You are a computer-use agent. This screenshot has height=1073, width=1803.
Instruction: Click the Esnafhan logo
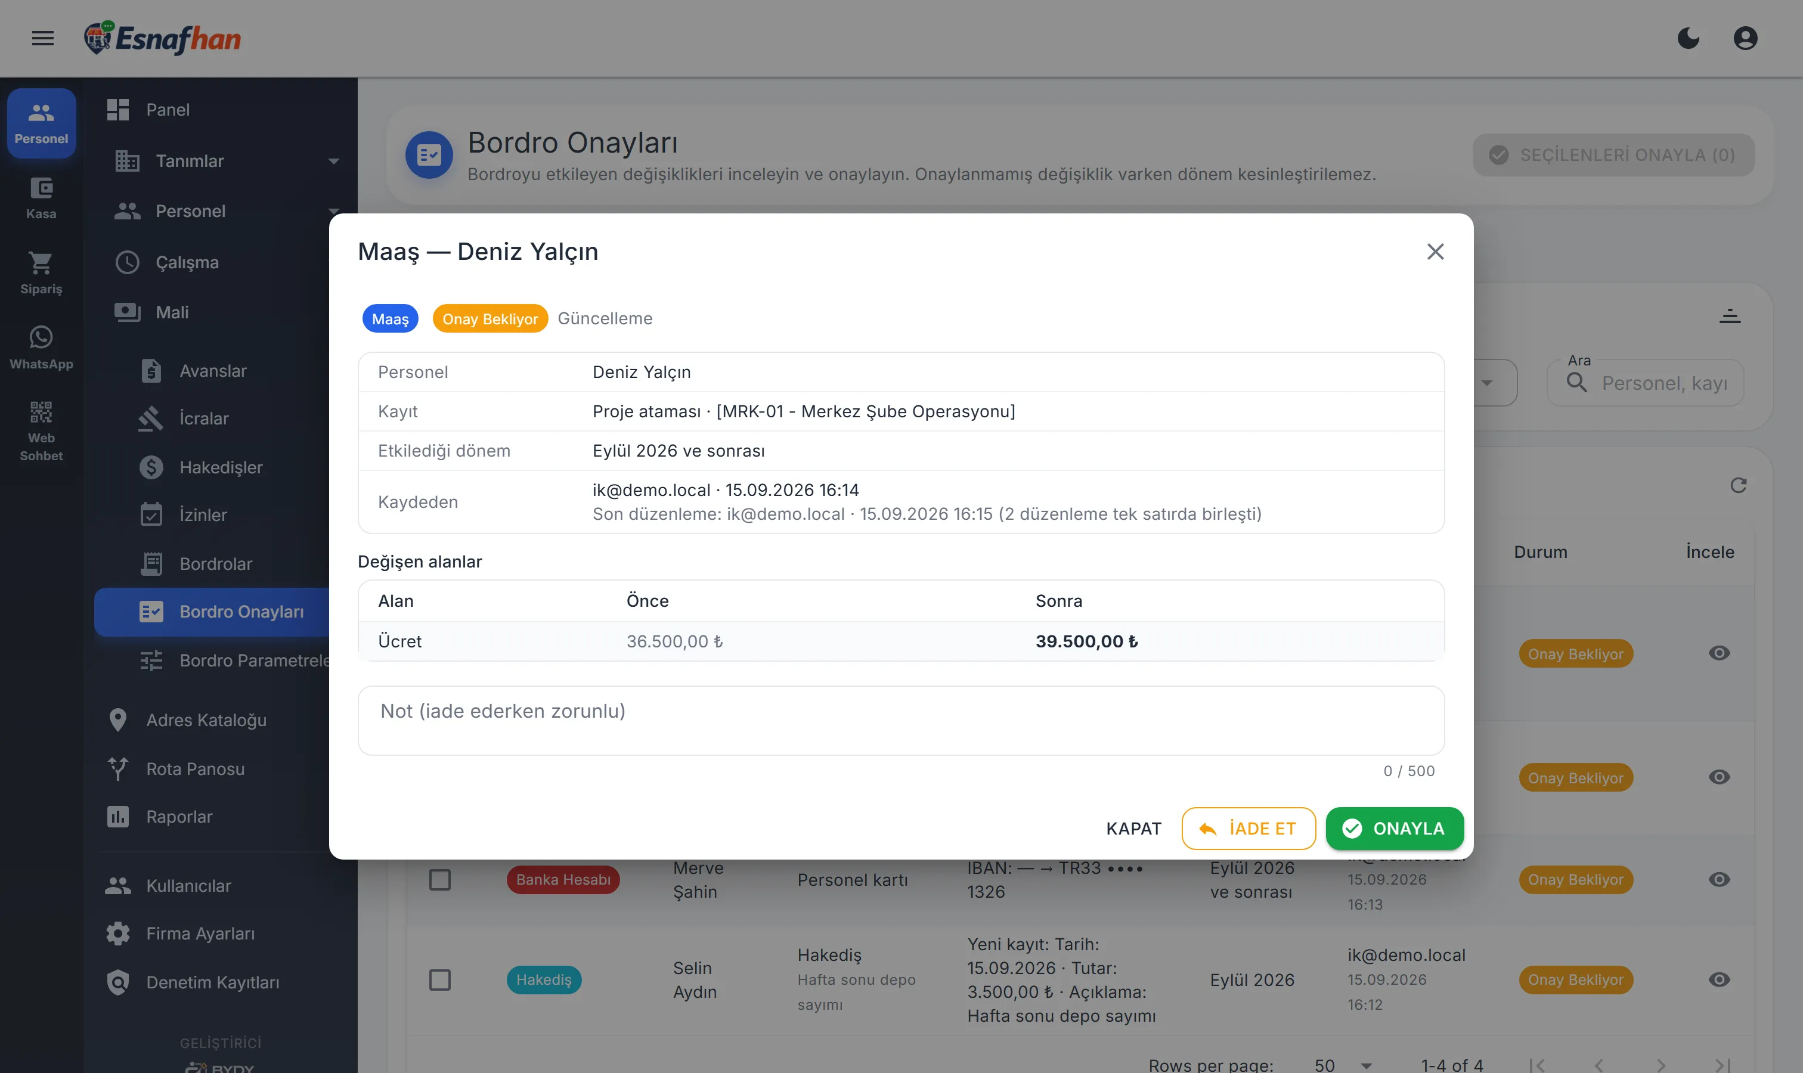(x=162, y=38)
